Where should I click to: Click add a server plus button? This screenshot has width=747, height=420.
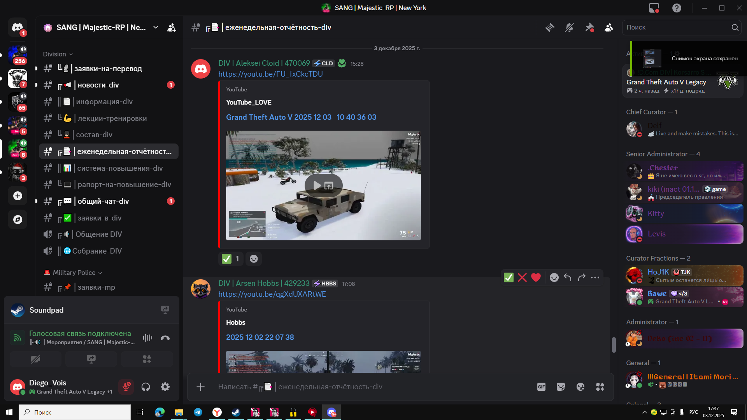pyautogui.click(x=18, y=196)
